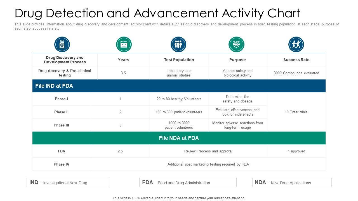Click the '20 to 80 healthy Volunteers' cell

pyautogui.click(x=179, y=99)
